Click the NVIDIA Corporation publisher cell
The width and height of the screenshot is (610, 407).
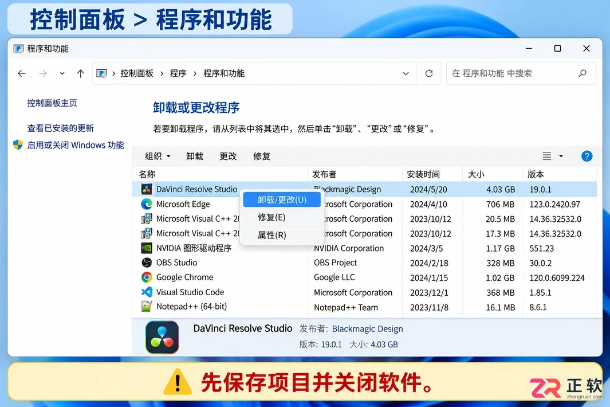click(349, 248)
